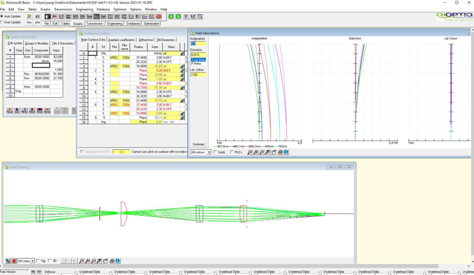This screenshot has width=474, height=275.
Task: Select the User Update radio button
Action: tap(2, 23)
